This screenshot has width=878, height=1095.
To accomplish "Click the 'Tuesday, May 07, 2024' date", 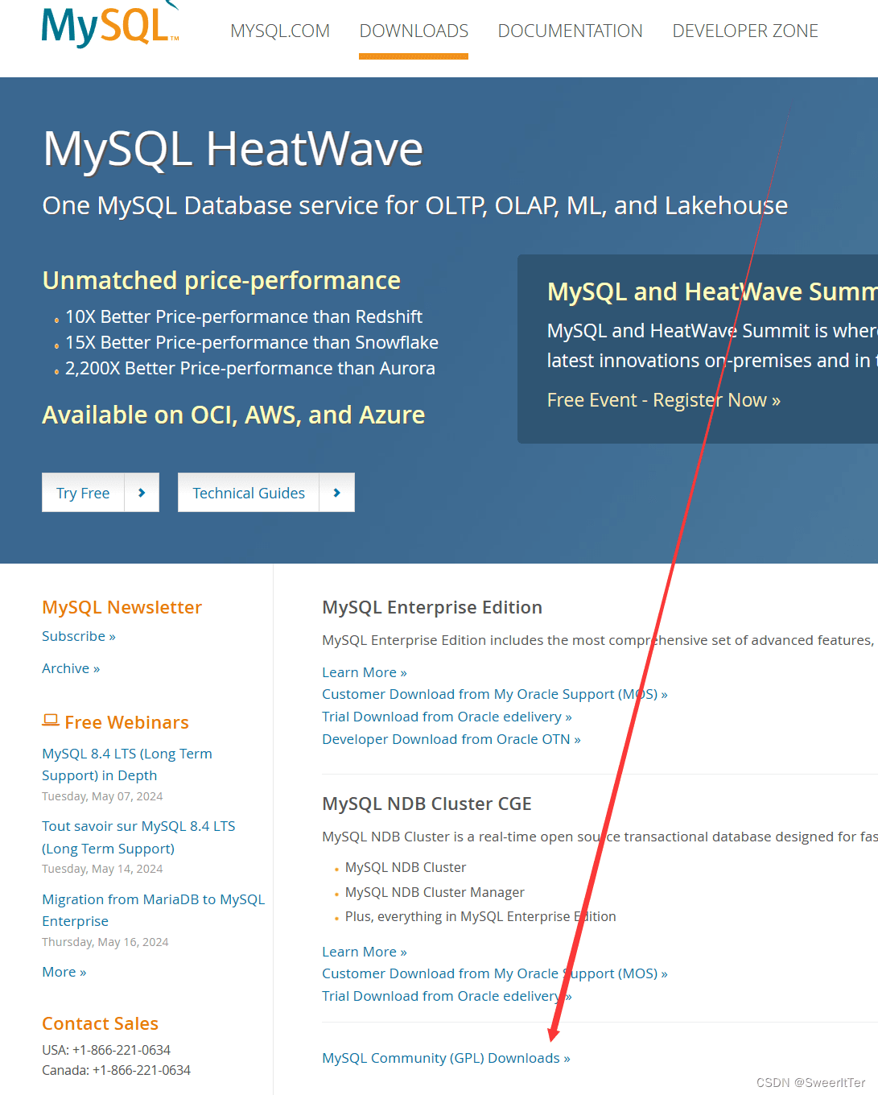I will [102, 796].
